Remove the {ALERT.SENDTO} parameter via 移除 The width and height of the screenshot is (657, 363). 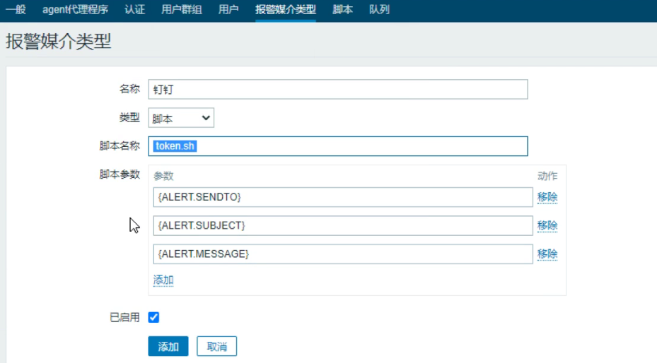click(x=547, y=197)
